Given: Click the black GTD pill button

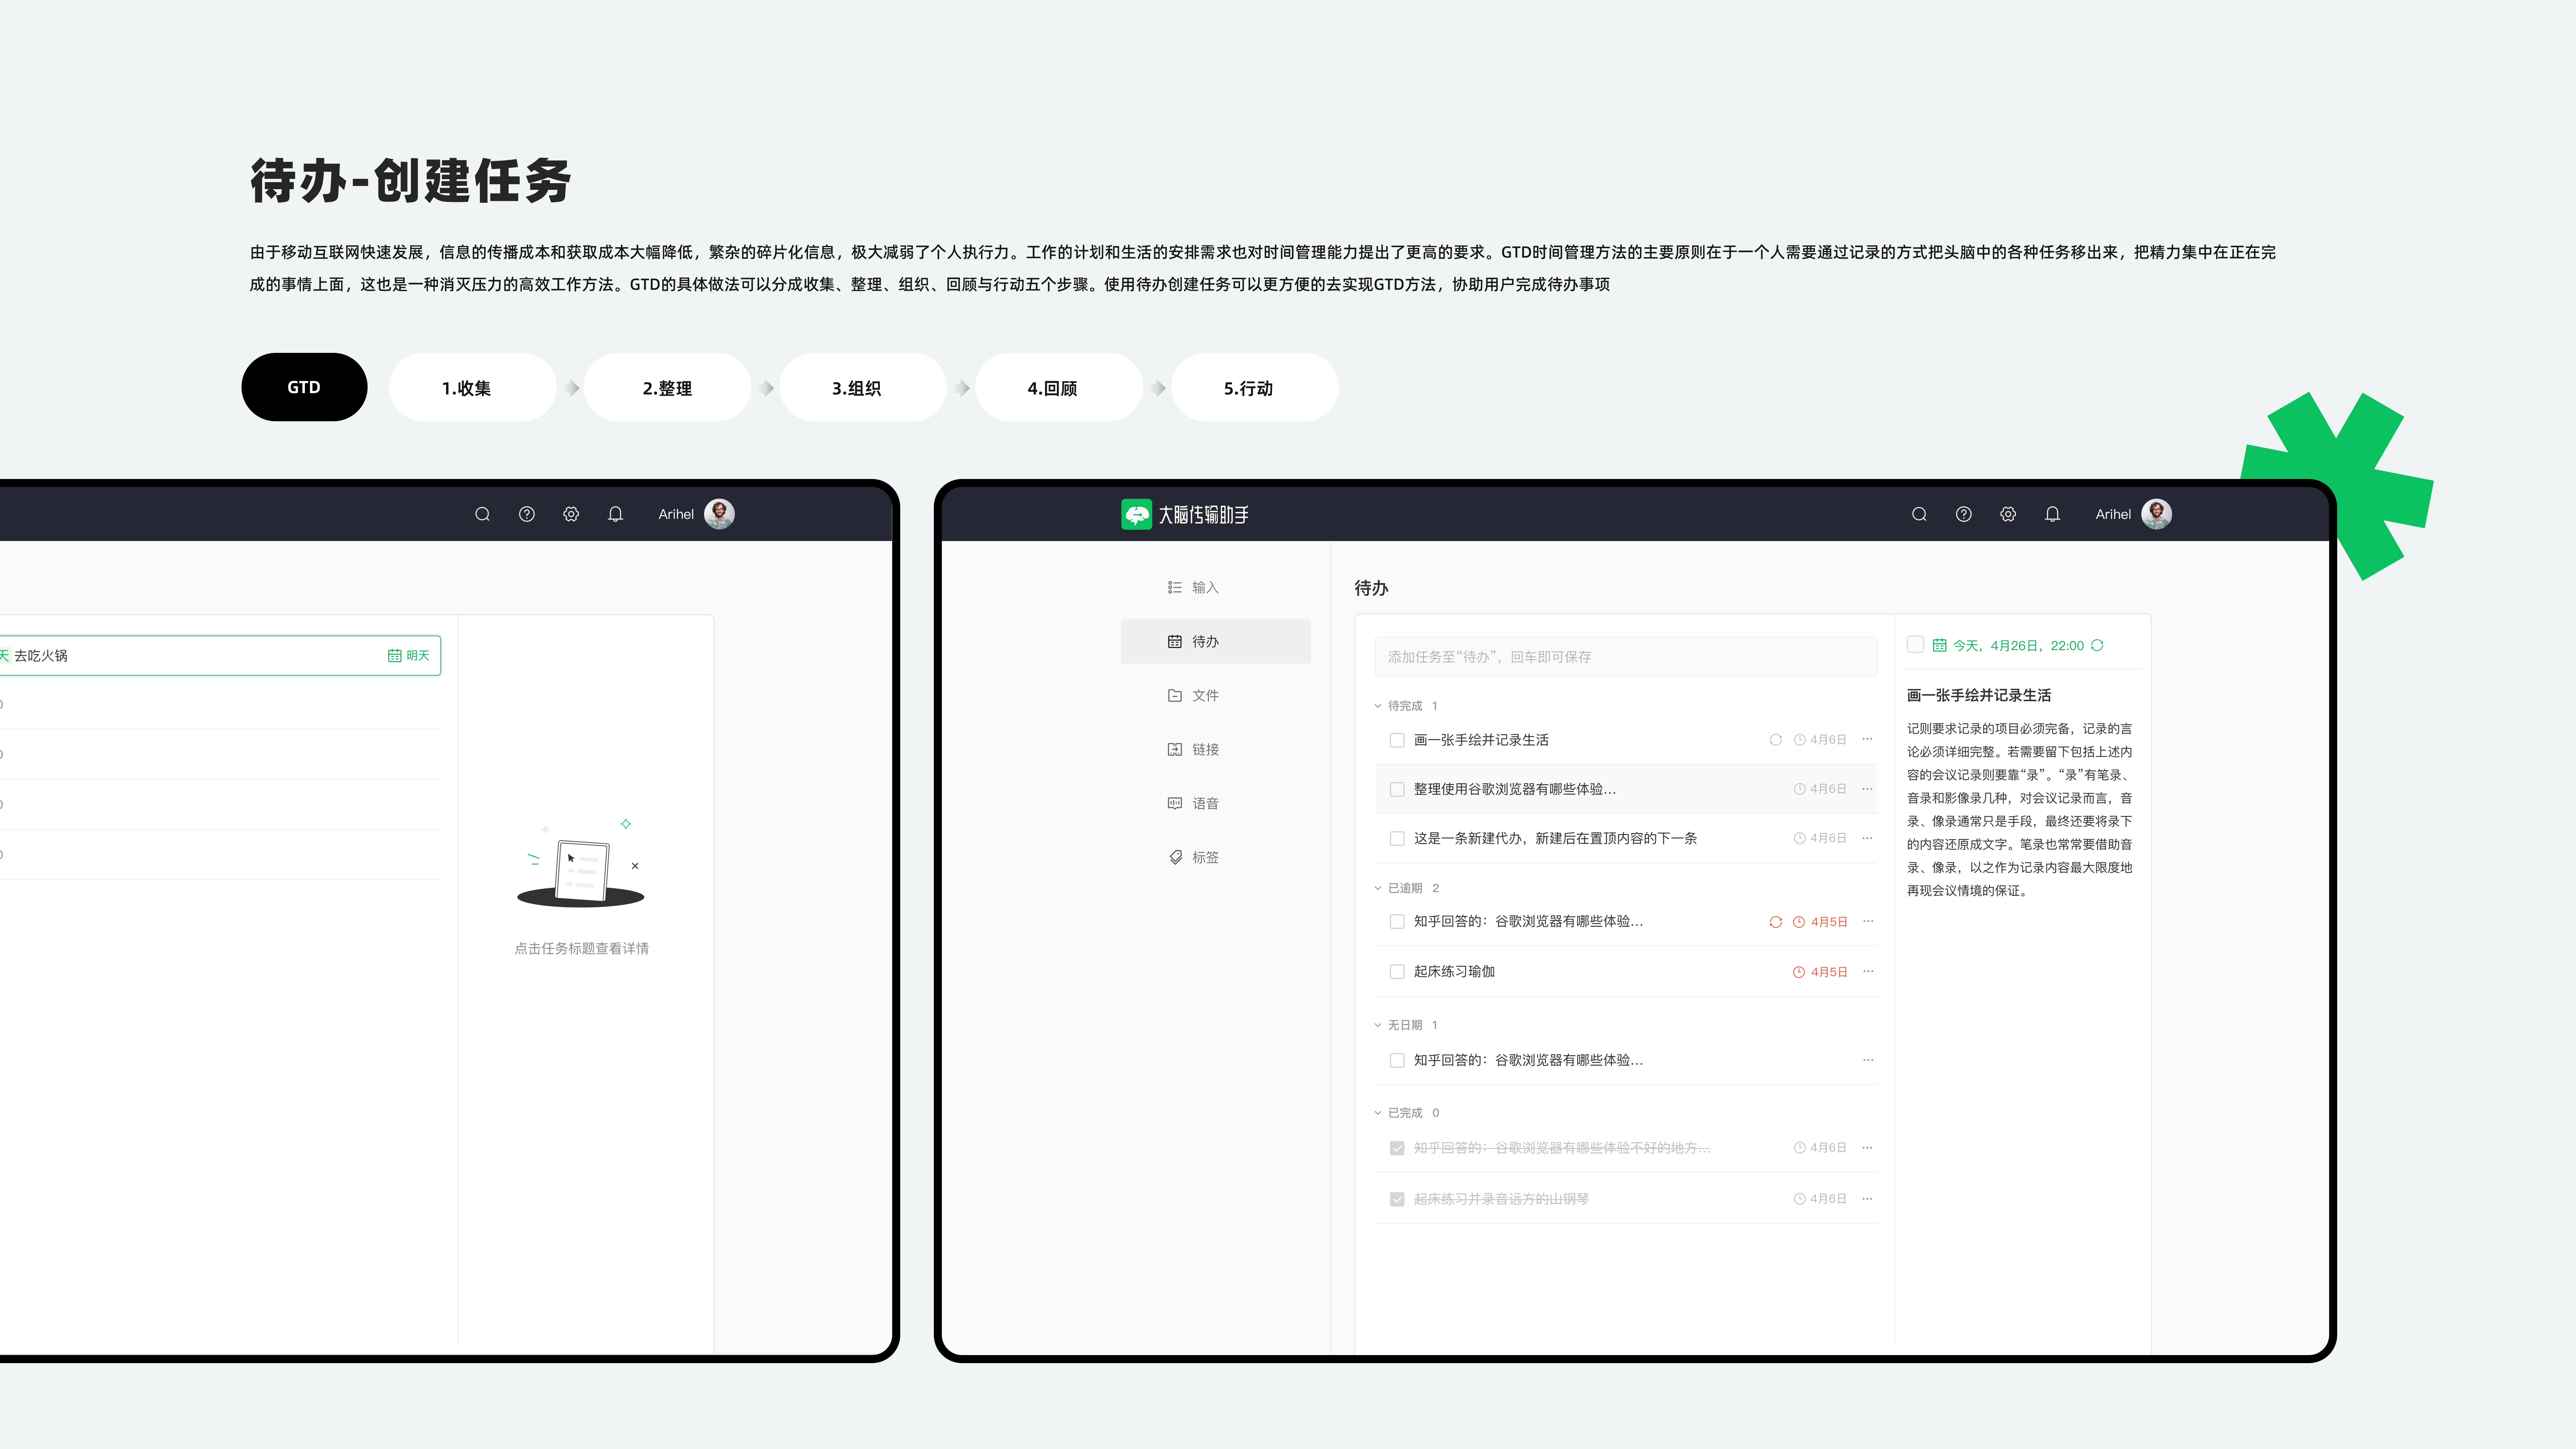Looking at the screenshot, I should 304,387.
